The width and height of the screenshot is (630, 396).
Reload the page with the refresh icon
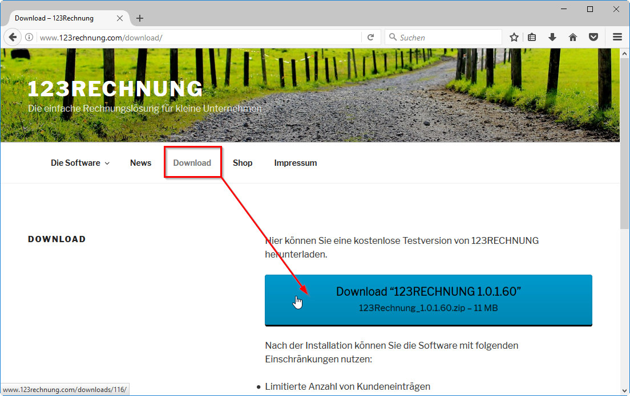pos(371,37)
